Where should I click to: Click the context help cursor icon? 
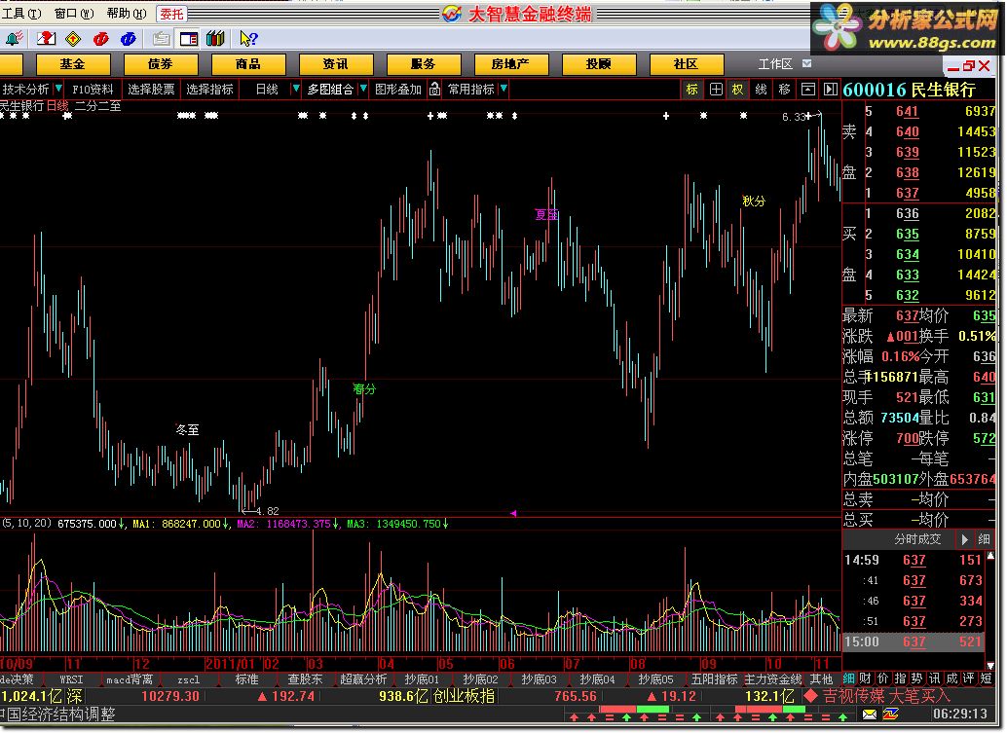pyautogui.click(x=248, y=39)
